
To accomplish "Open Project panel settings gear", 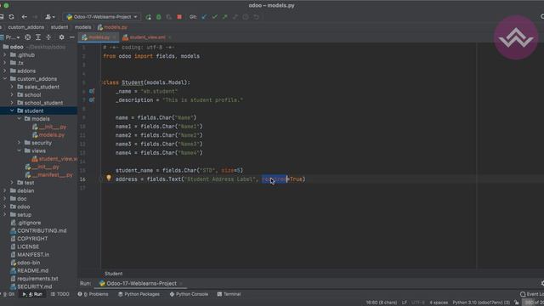I will click(61, 37).
